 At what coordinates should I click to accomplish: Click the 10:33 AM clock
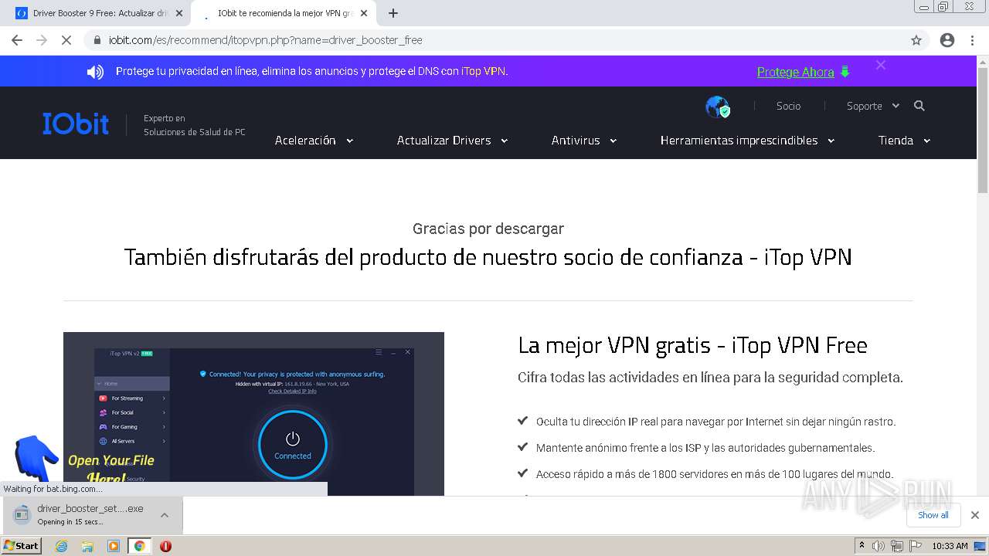950,546
